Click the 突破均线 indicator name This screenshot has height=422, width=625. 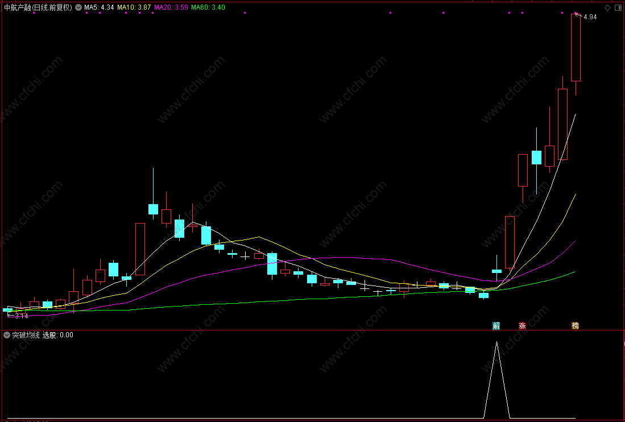(26, 335)
